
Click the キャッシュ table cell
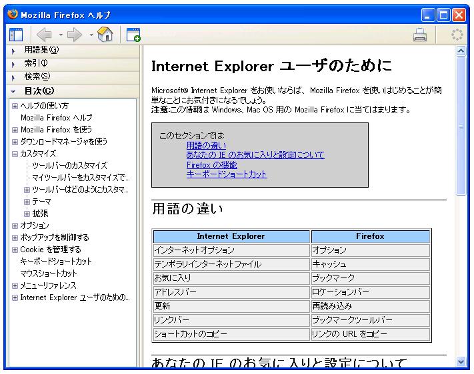tap(371, 264)
